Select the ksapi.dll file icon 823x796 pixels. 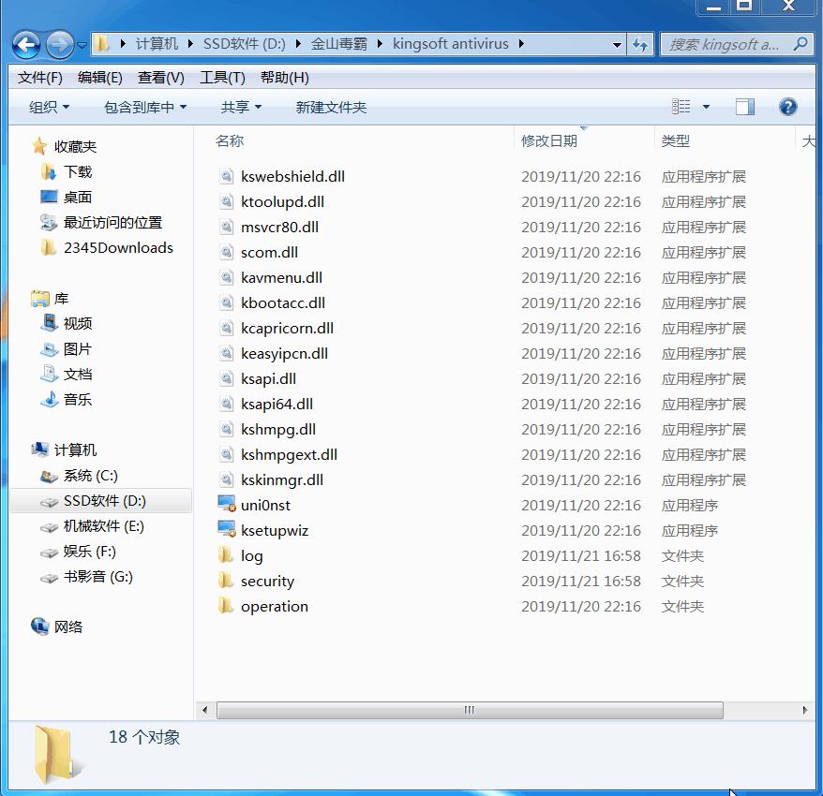(226, 378)
